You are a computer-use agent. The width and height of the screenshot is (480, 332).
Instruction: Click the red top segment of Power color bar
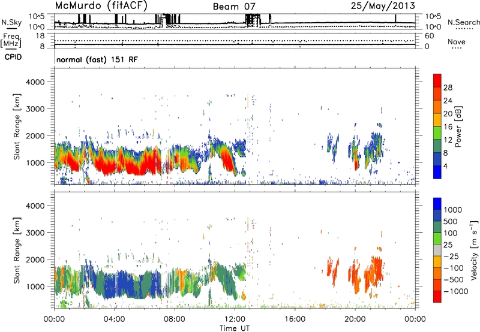(x=437, y=80)
